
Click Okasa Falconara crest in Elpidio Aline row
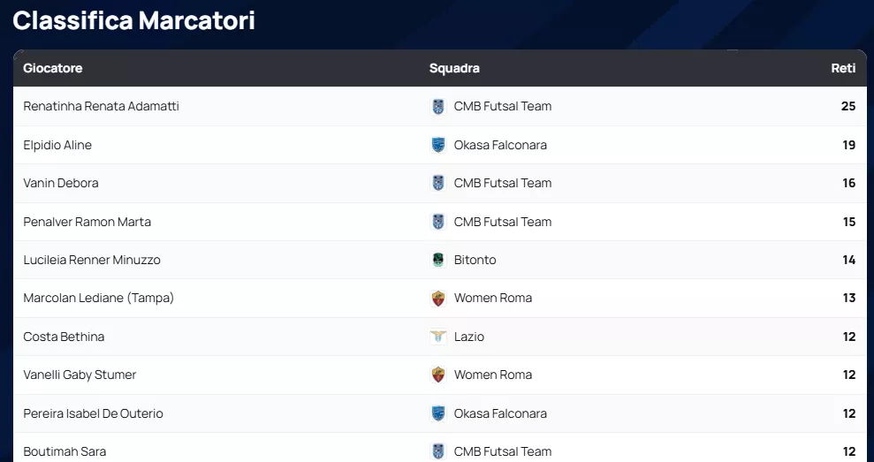(x=438, y=145)
